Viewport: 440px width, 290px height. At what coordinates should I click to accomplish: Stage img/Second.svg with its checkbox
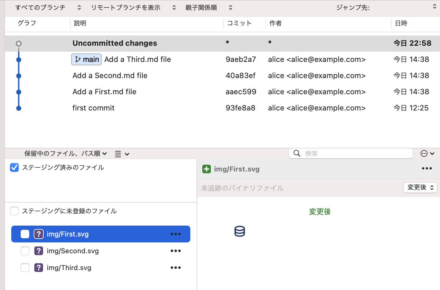click(25, 251)
